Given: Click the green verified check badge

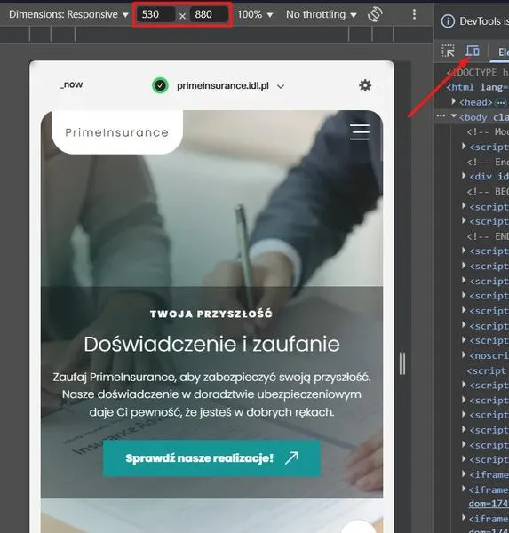Looking at the screenshot, I should [160, 85].
